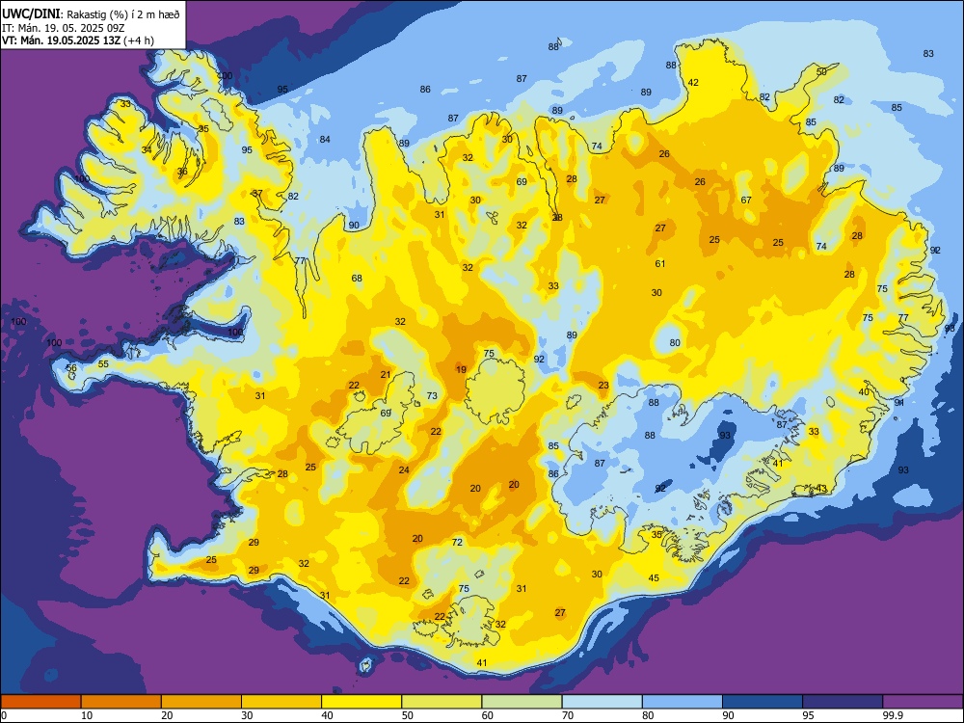Select the IT: Mán. 19. 05. 2025 09Z line
Viewport: 964px width, 723px height.
coord(64,28)
